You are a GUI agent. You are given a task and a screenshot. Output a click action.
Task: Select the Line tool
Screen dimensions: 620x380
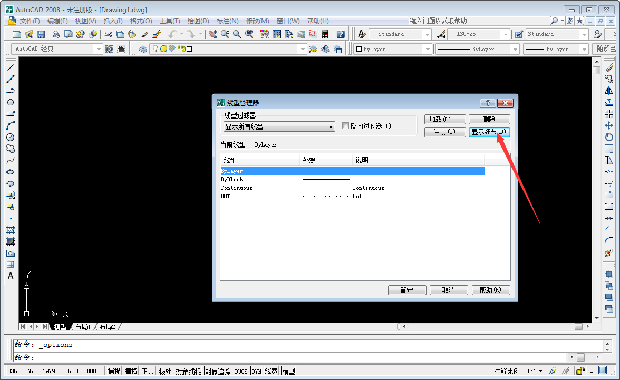tap(11, 66)
